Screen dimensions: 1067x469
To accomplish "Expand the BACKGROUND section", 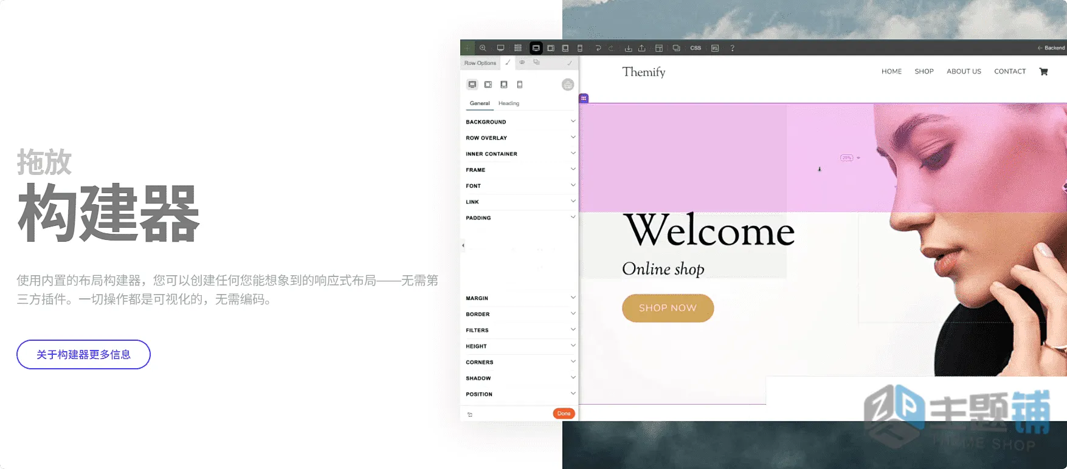I will pyautogui.click(x=520, y=122).
